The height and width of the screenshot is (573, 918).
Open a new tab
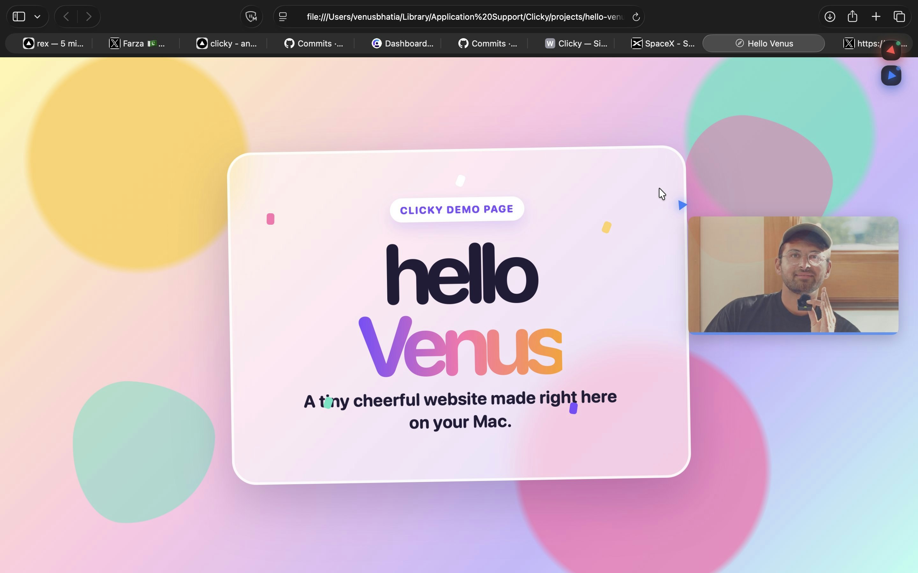click(x=876, y=17)
